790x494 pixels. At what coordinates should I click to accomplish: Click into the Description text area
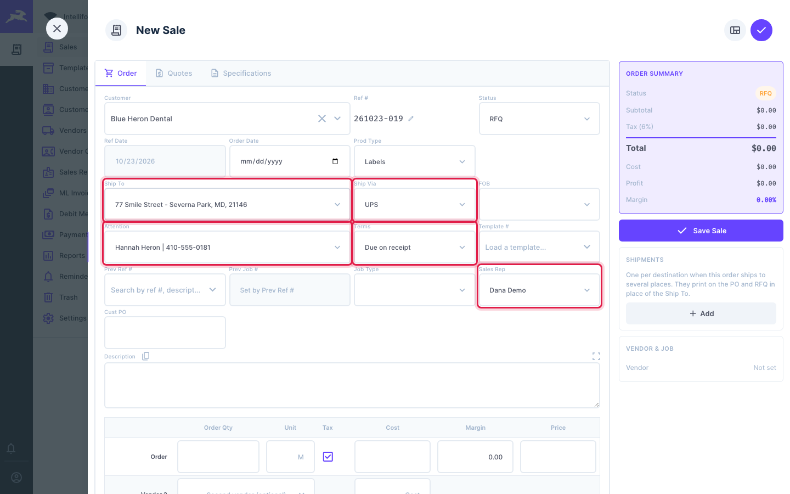pos(352,385)
